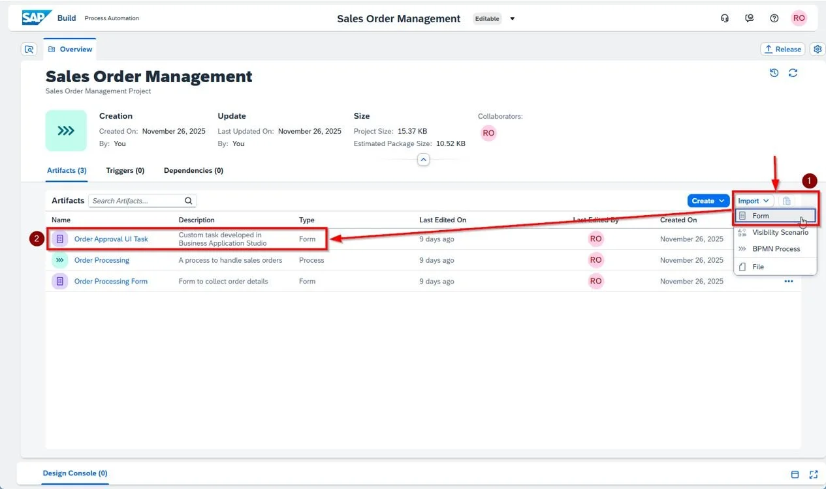Open the Order Processing Form link

[x=111, y=281]
